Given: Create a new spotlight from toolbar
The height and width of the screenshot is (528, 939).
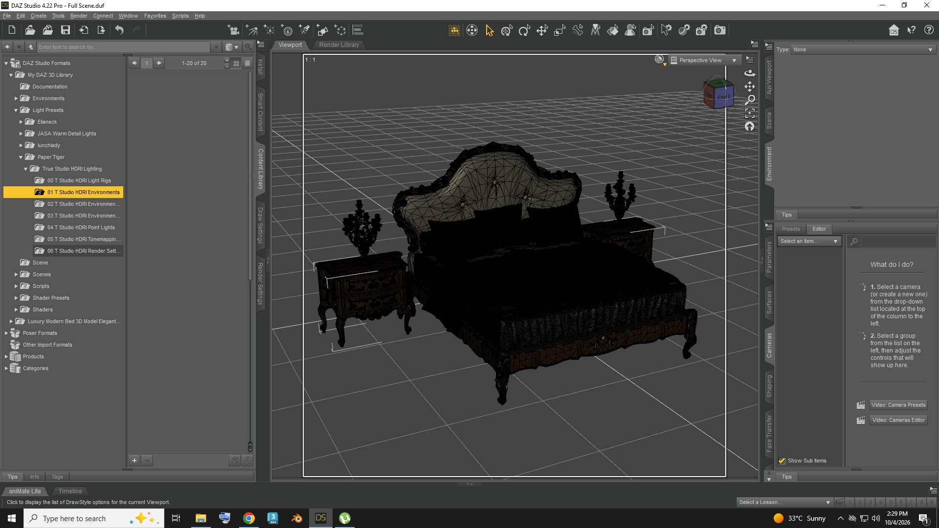Looking at the screenshot, I should coord(305,30).
